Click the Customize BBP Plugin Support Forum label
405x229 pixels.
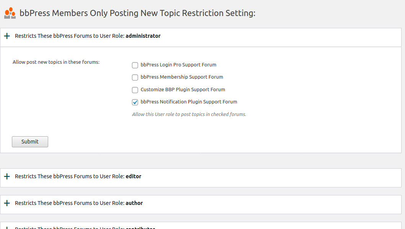182,89
